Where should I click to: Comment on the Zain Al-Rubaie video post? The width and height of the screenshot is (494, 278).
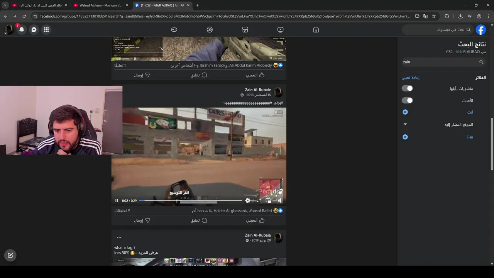tap(199, 220)
